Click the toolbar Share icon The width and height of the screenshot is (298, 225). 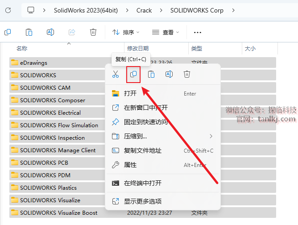point(72,32)
